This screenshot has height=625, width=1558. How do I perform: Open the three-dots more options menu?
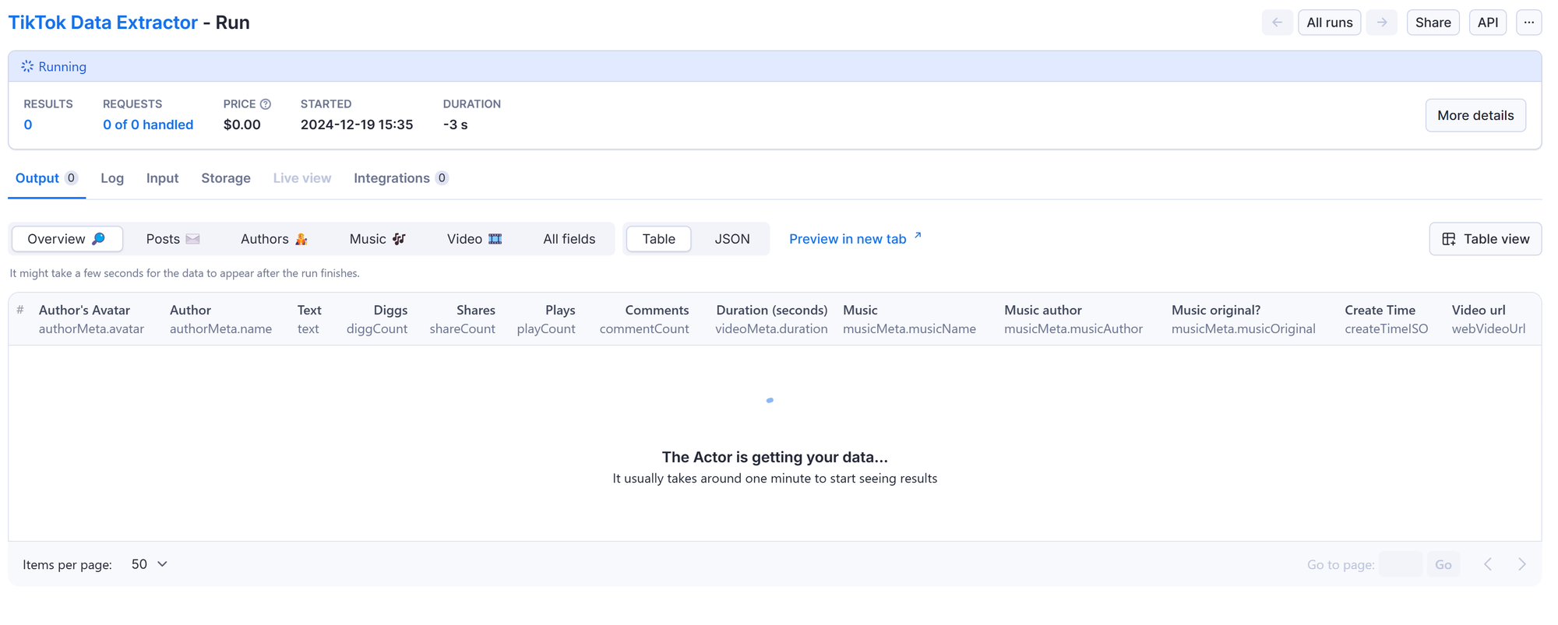click(1528, 23)
